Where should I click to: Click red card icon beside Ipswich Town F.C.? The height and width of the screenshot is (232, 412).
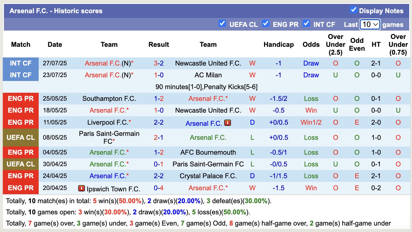pos(81,188)
